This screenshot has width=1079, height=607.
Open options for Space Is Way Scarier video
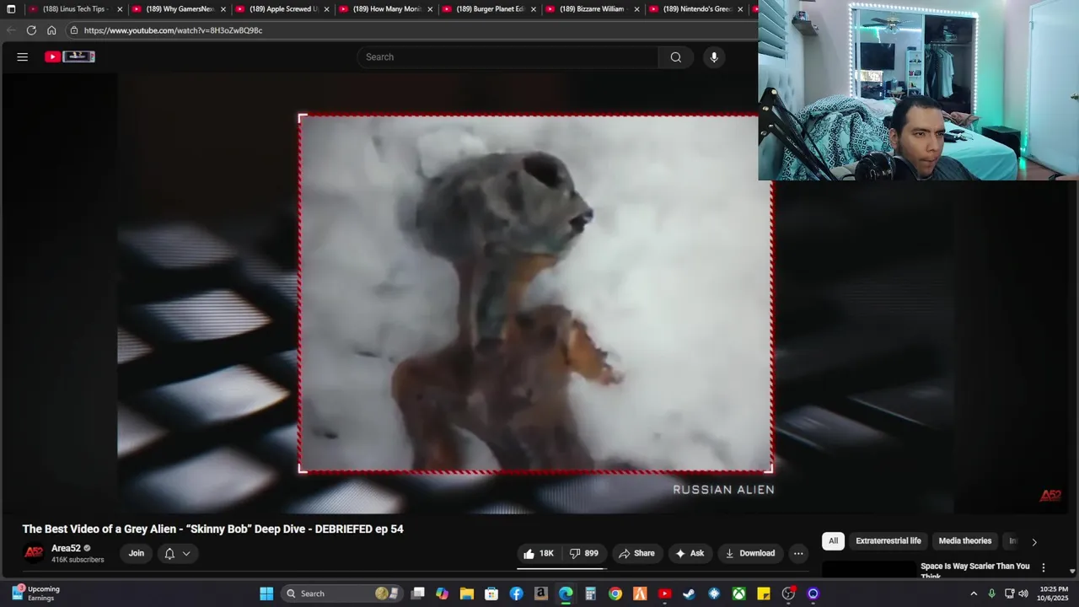1044,567
